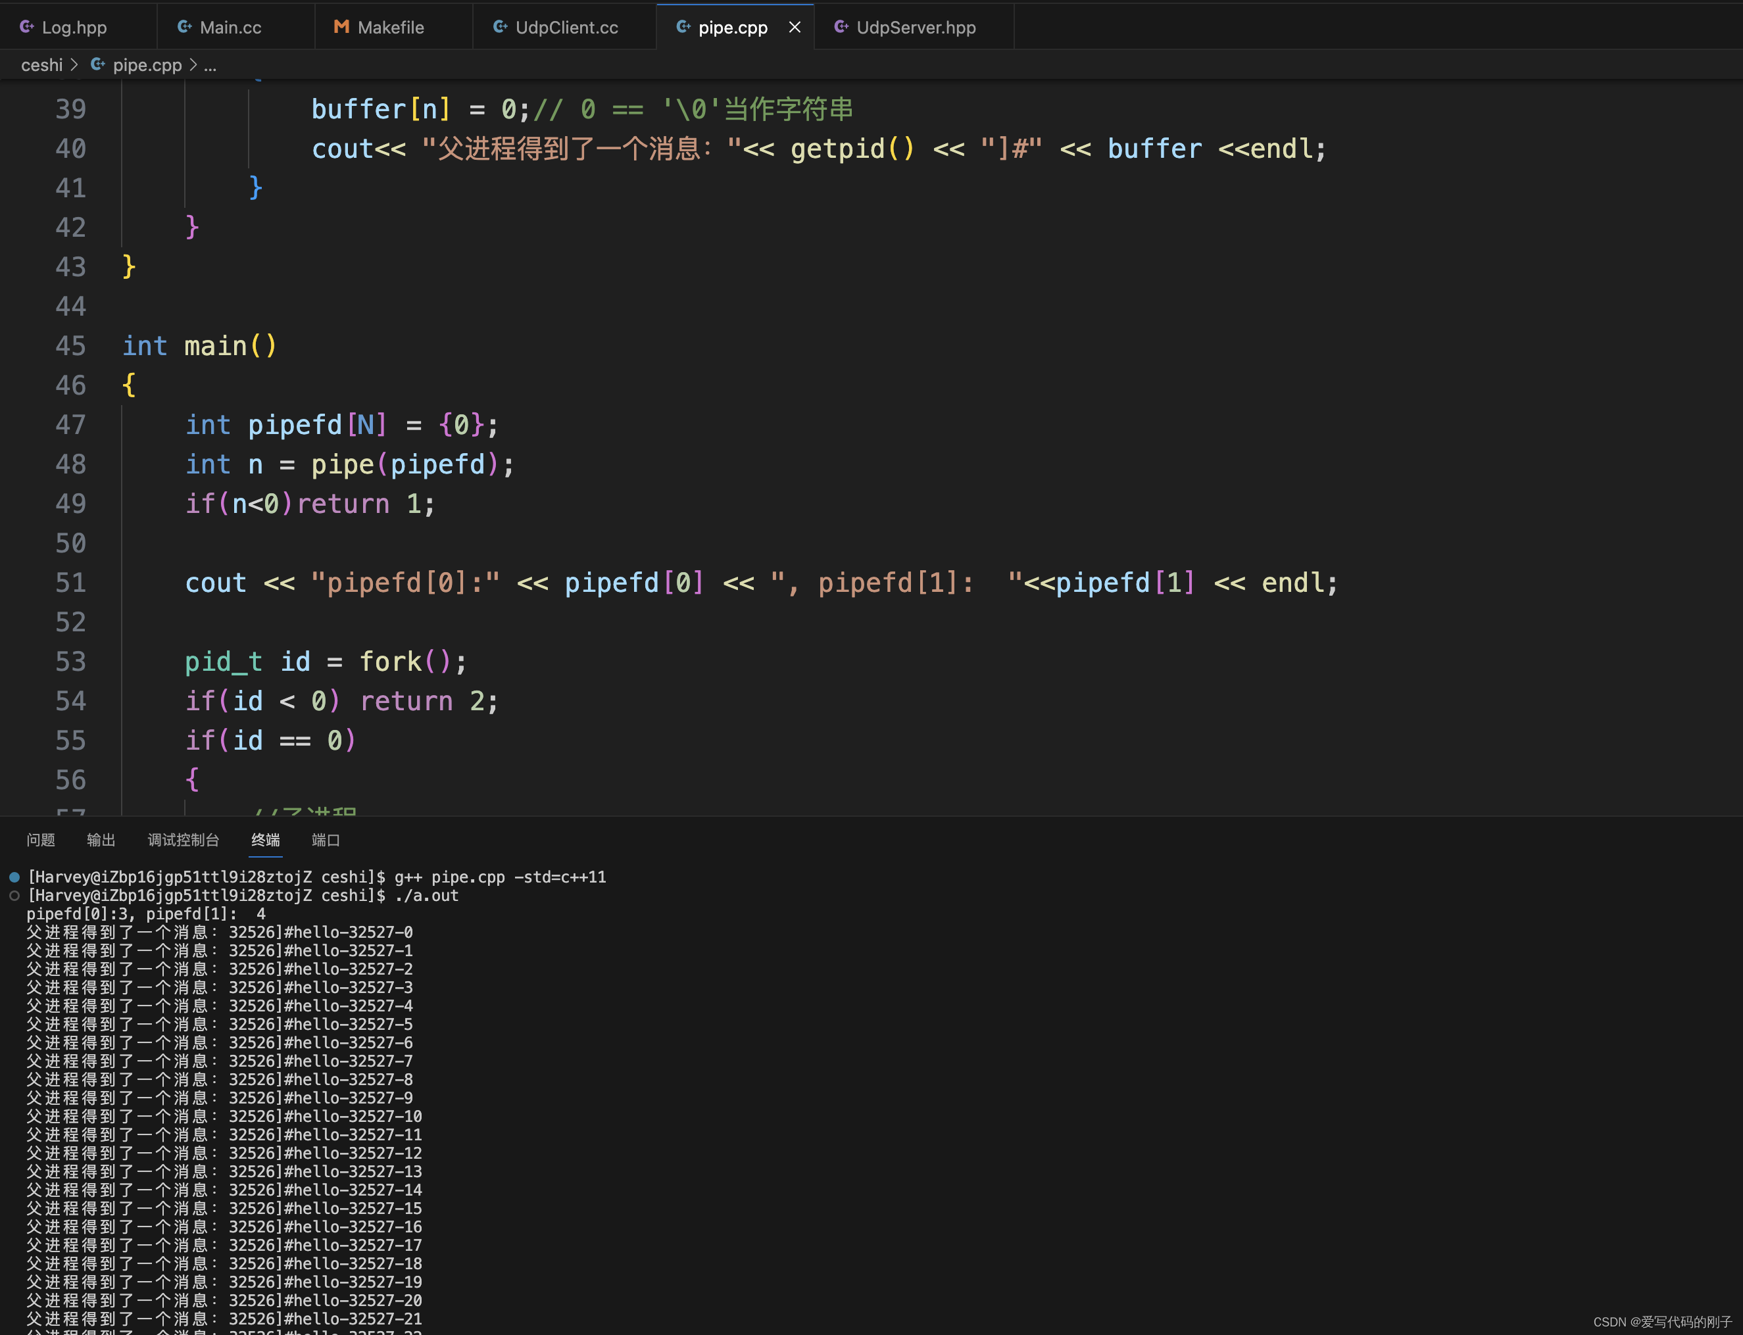Close the pipe.cpp tab
This screenshot has width=1743, height=1335.
(x=794, y=27)
